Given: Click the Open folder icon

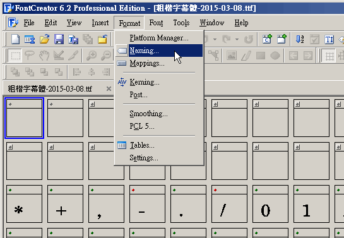Looking at the screenshot, I should [x=44, y=40].
